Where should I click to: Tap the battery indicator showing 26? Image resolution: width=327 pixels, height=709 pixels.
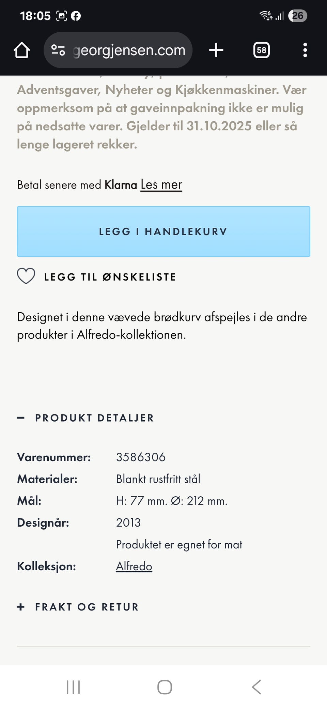click(297, 16)
